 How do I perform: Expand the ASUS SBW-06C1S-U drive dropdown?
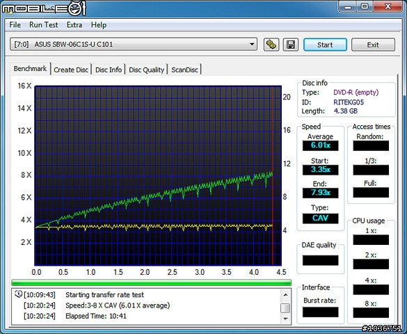click(x=252, y=45)
